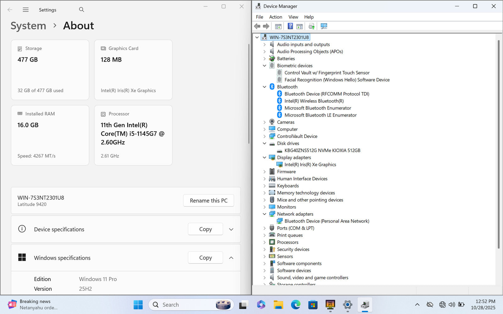
Task: Click the KIOXIA disk drive icon
Action: [x=279, y=151]
